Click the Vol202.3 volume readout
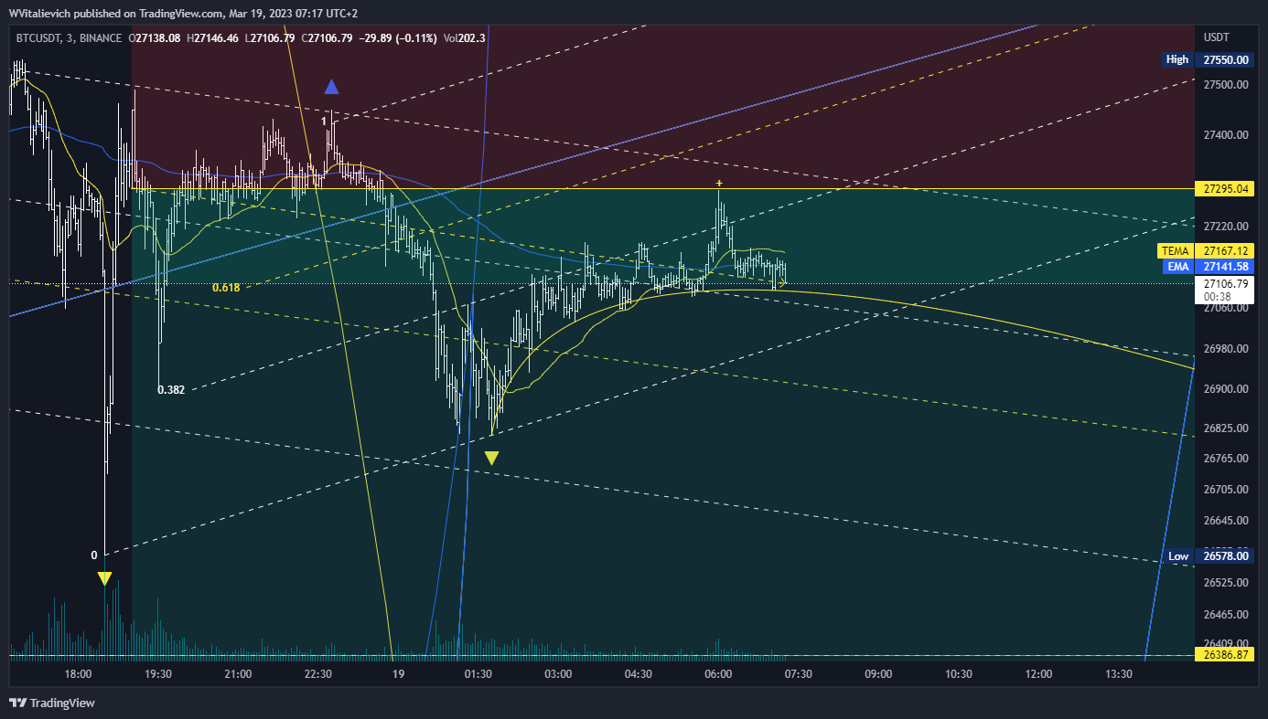Viewport: 1268px width, 719px height. tap(465, 38)
